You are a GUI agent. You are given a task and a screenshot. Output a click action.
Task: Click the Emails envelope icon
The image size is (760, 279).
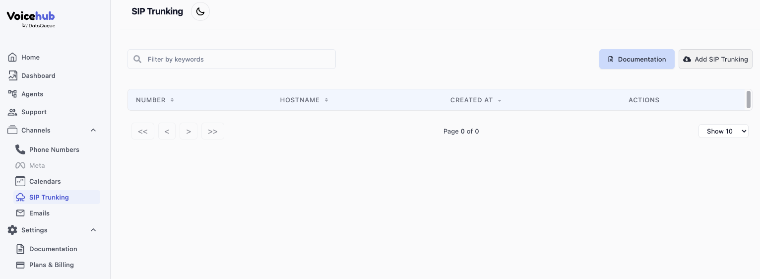pos(20,213)
